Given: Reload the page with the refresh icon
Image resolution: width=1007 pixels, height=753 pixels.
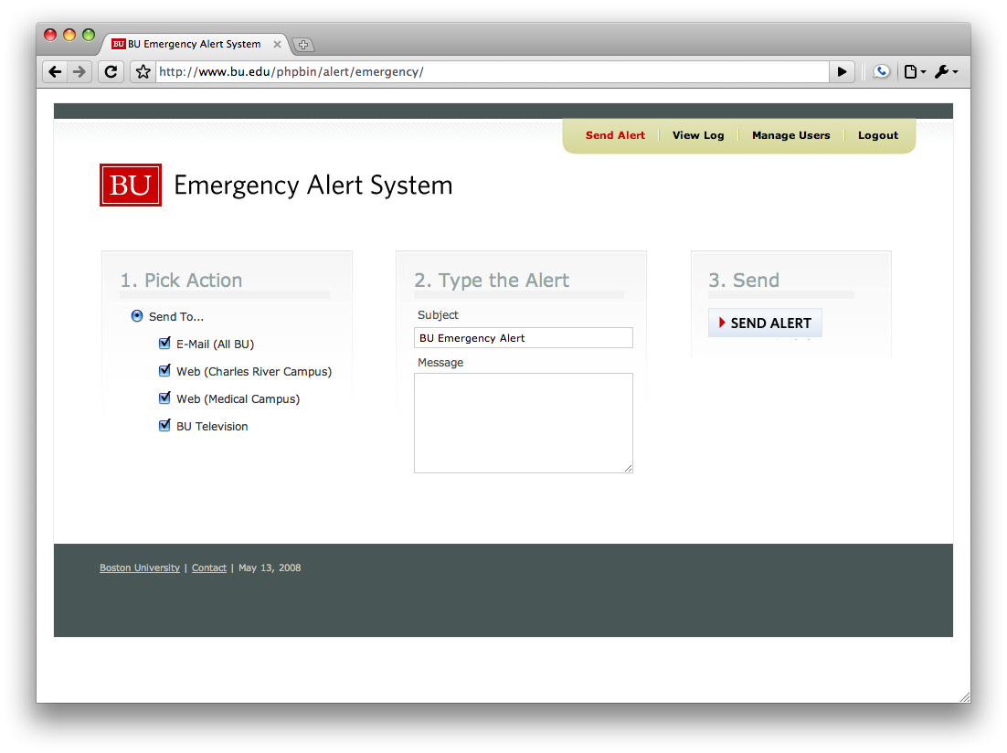Looking at the screenshot, I should click(x=111, y=71).
